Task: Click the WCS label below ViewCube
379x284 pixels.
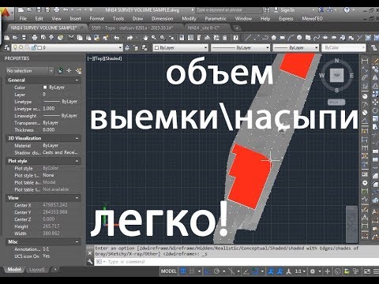Action: (x=336, y=102)
